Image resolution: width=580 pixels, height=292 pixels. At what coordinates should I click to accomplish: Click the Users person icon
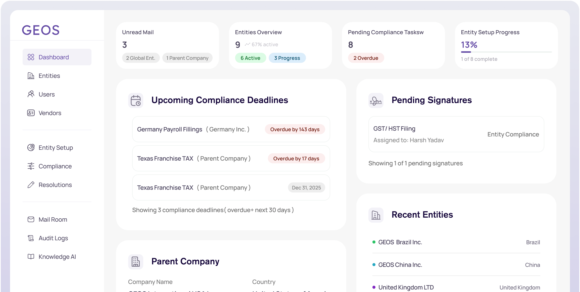pyautogui.click(x=31, y=94)
